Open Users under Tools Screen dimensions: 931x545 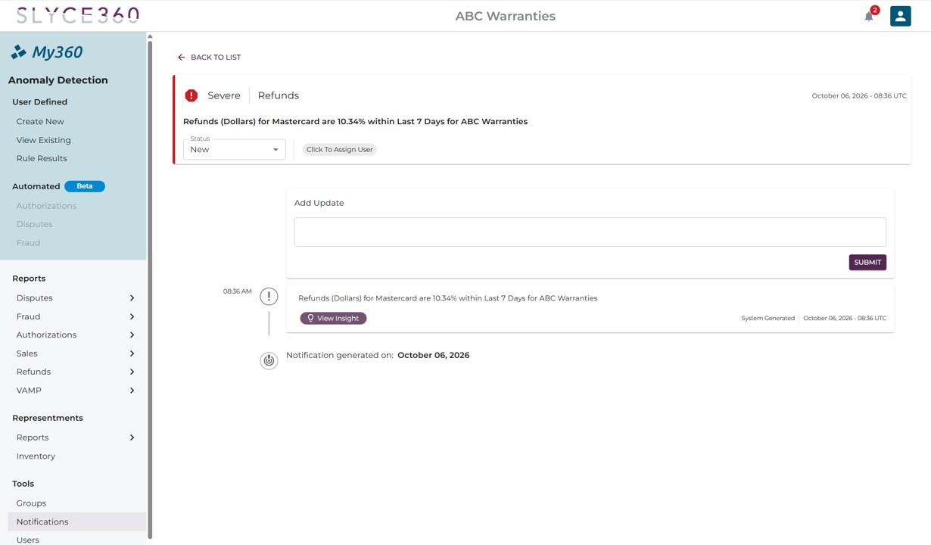pyautogui.click(x=27, y=540)
